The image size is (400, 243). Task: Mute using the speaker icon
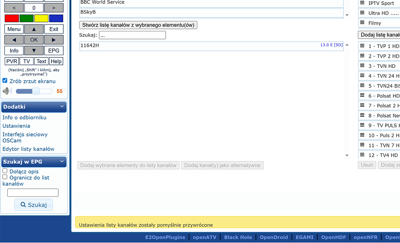[7, 91]
